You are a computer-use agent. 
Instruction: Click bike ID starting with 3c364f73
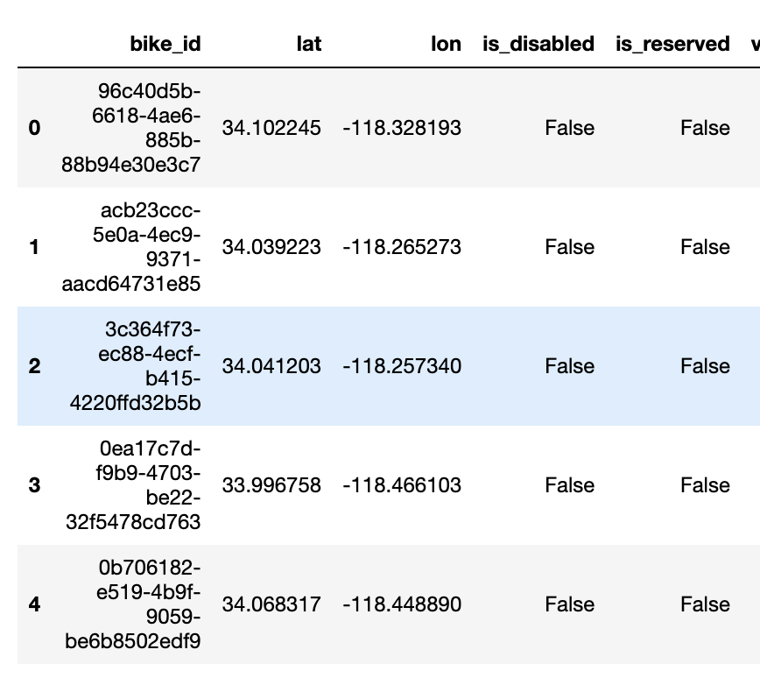(135, 366)
